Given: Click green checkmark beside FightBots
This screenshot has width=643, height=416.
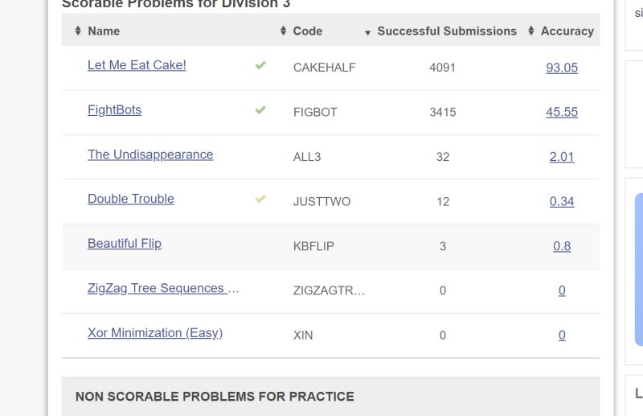Looking at the screenshot, I should (x=260, y=109).
